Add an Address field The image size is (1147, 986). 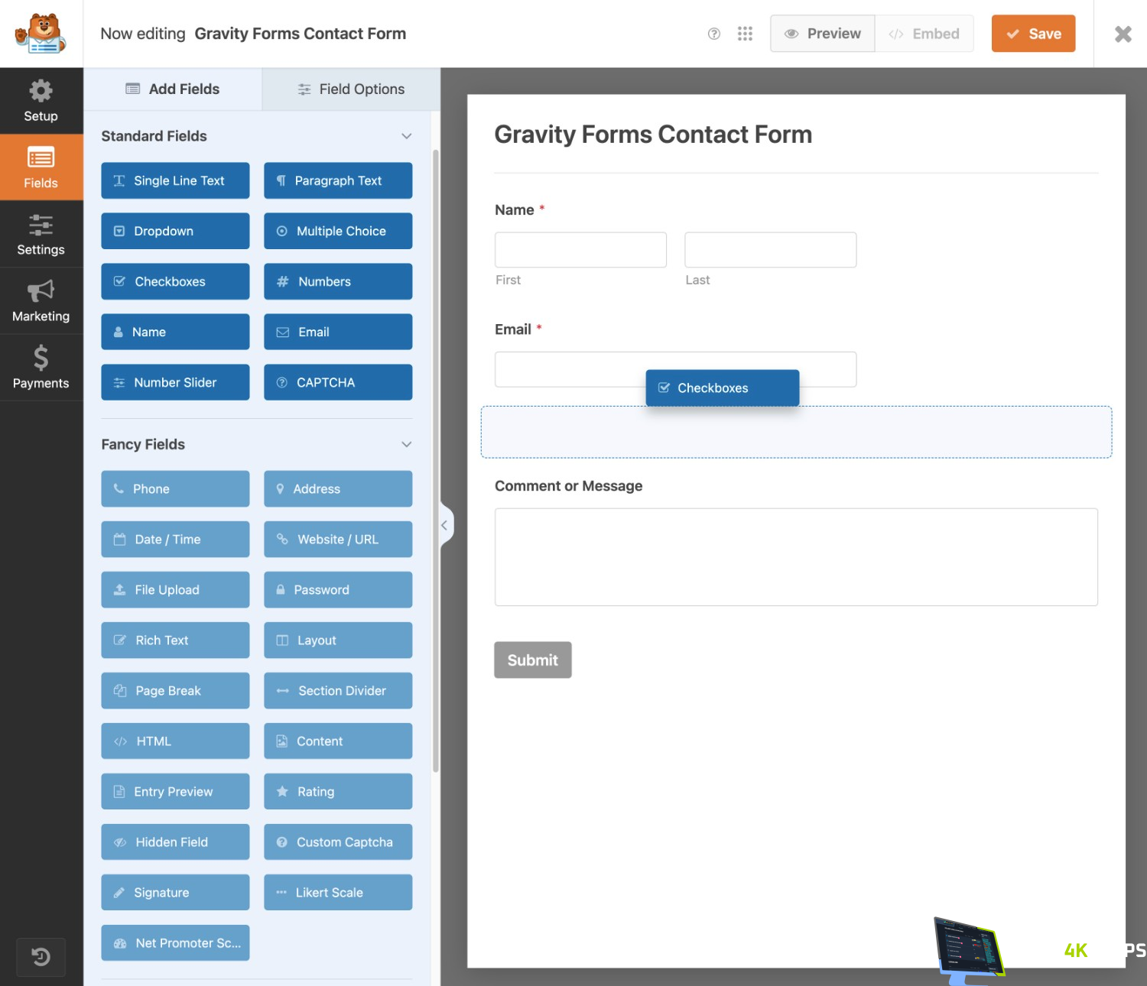coord(338,489)
